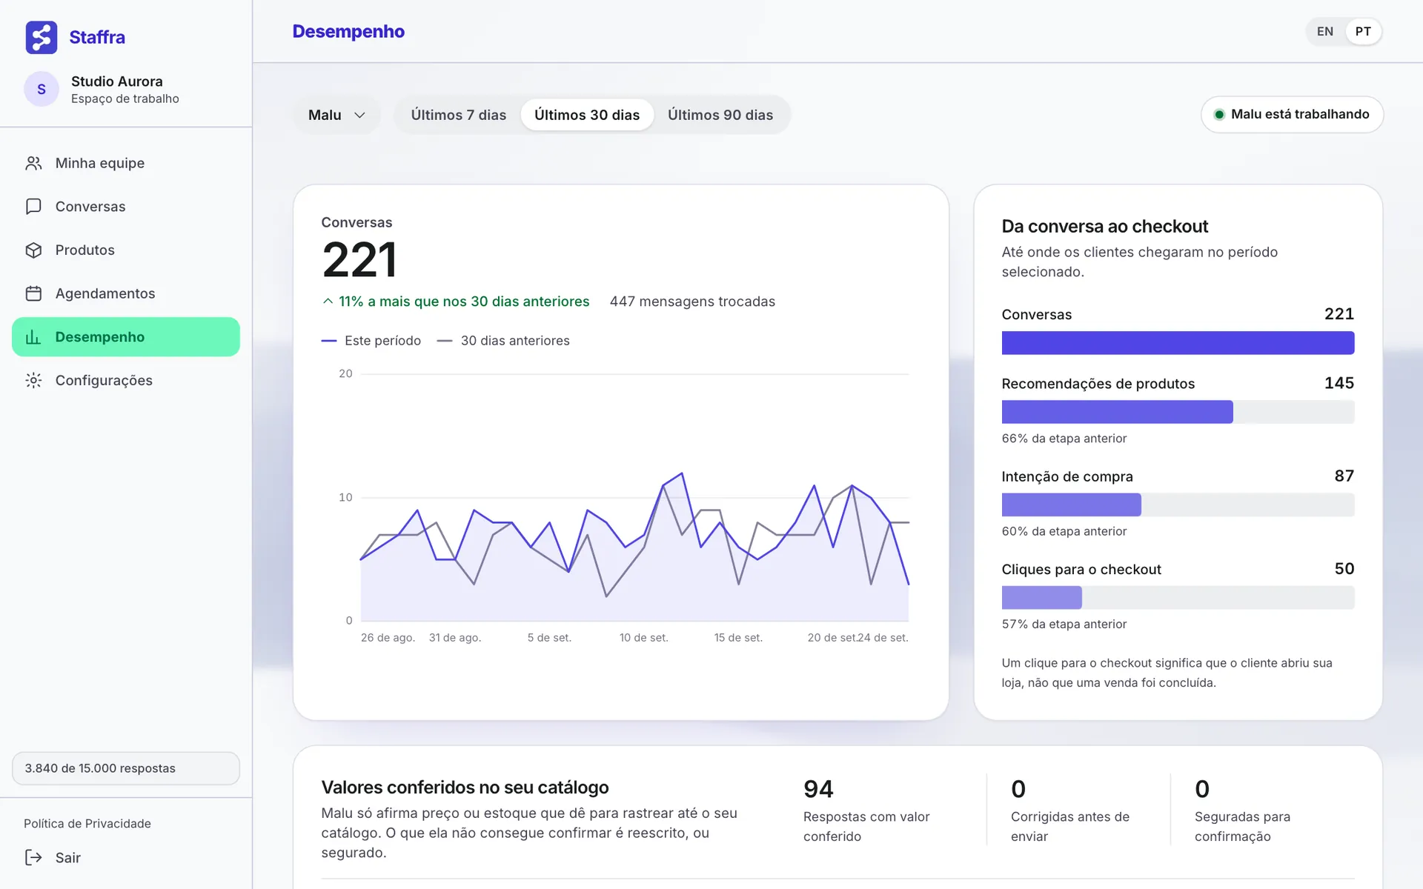This screenshot has height=889, width=1423.
Task: Open the Produtos page
Action: (x=126, y=250)
